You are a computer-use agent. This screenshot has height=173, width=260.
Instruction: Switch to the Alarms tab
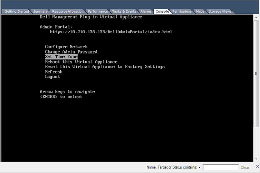146,11
